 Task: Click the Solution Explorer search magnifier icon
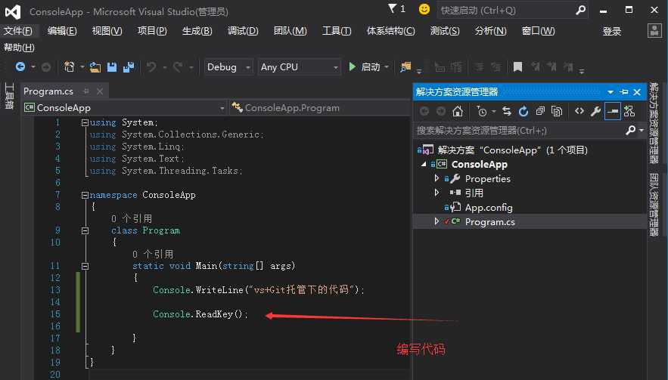tap(630, 130)
